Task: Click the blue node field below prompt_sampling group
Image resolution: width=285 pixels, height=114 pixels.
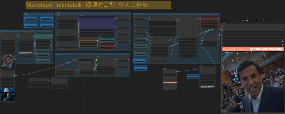Action: point(140,69)
